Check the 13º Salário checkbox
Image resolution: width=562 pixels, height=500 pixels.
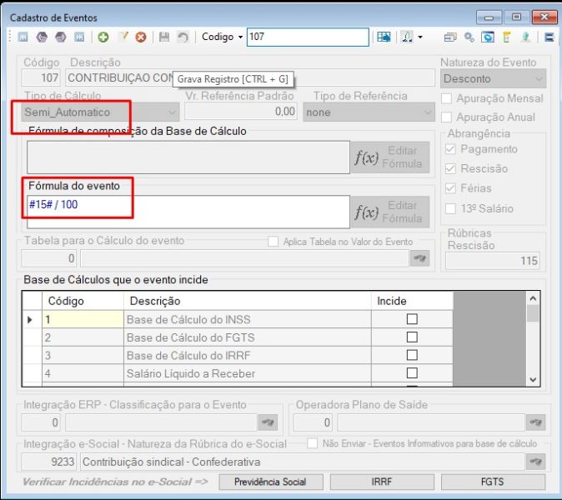(450, 208)
